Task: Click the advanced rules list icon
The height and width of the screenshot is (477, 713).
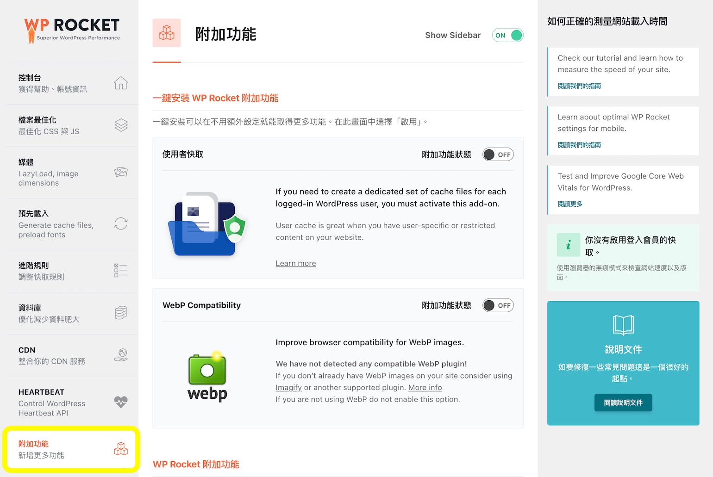Action: pos(121,270)
